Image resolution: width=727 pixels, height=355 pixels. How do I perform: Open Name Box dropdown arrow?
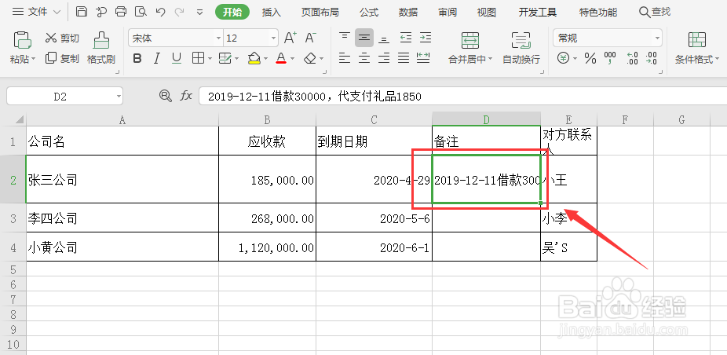click(119, 97)
